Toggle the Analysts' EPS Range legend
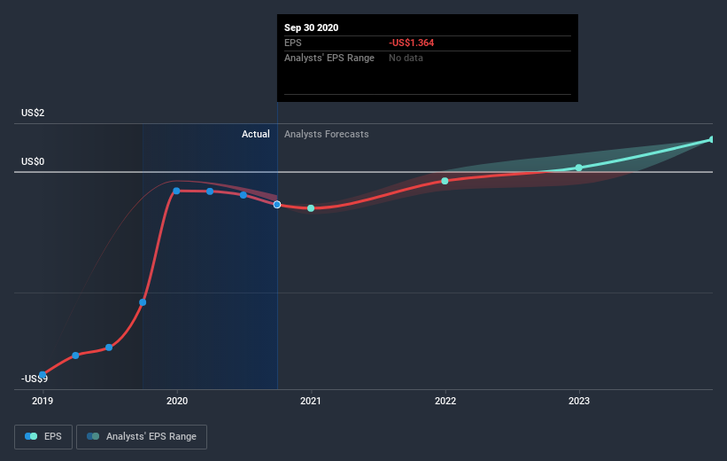This screenshot has height=461, width=727. pos(142,436)
